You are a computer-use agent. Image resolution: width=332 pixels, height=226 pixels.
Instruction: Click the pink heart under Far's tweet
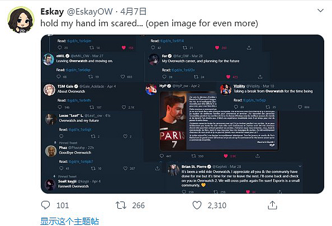(x=228, y=77)
